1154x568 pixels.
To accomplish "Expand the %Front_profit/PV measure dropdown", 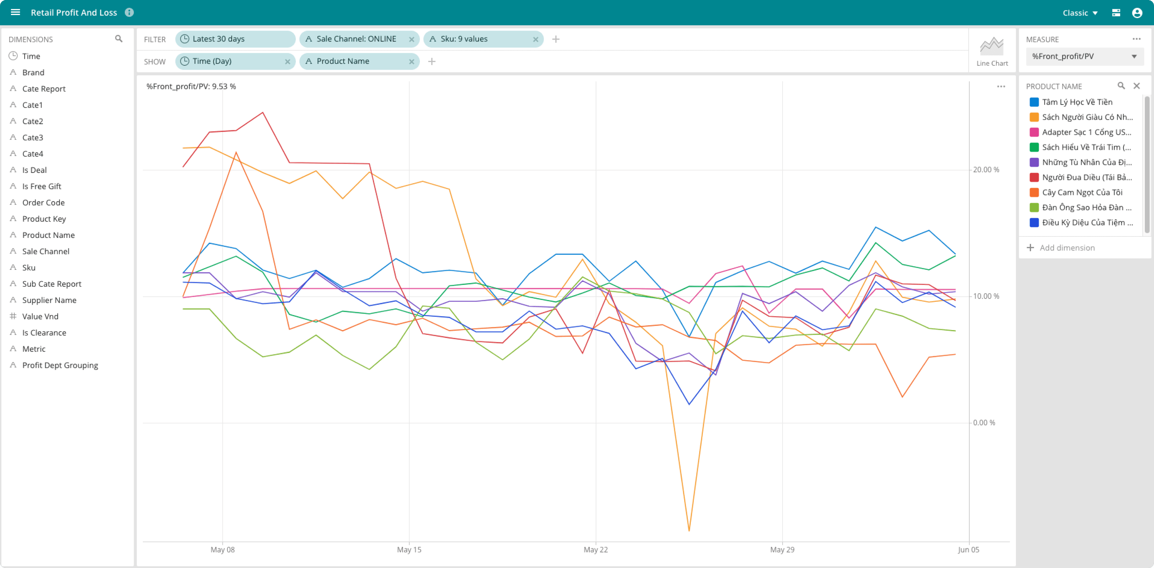I will [x=1085, y=57].
